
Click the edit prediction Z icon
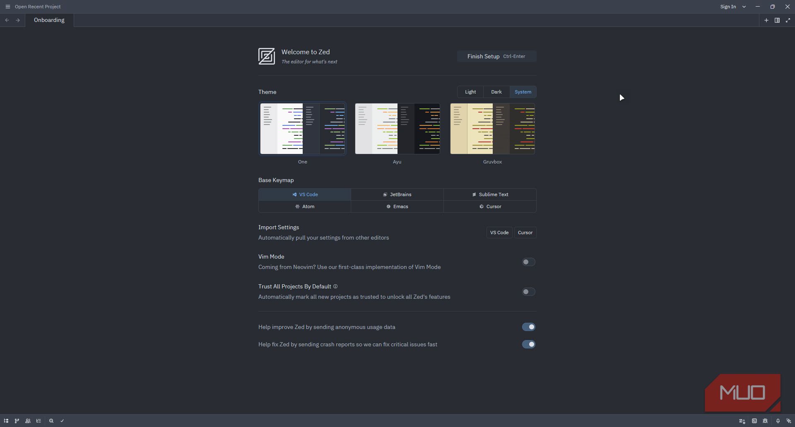pos(742,421)
